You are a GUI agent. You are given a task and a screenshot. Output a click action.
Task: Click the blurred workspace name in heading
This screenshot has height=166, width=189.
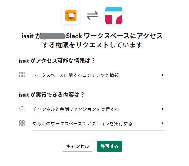pyautogui.click(x=54, y=36)
